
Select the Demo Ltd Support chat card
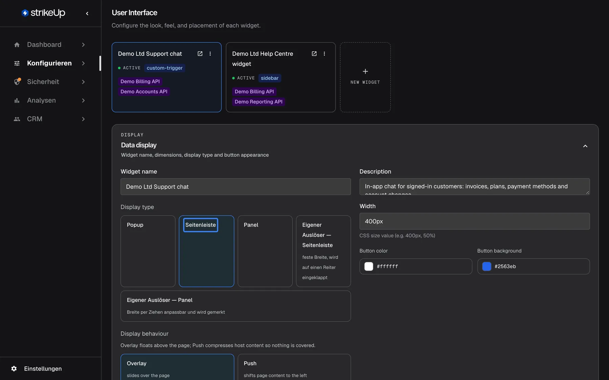click(166, 77)
